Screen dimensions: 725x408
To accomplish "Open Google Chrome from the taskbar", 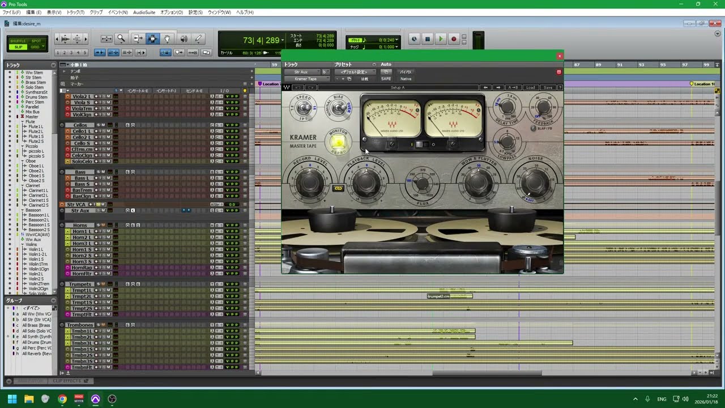I will [62, 399].
